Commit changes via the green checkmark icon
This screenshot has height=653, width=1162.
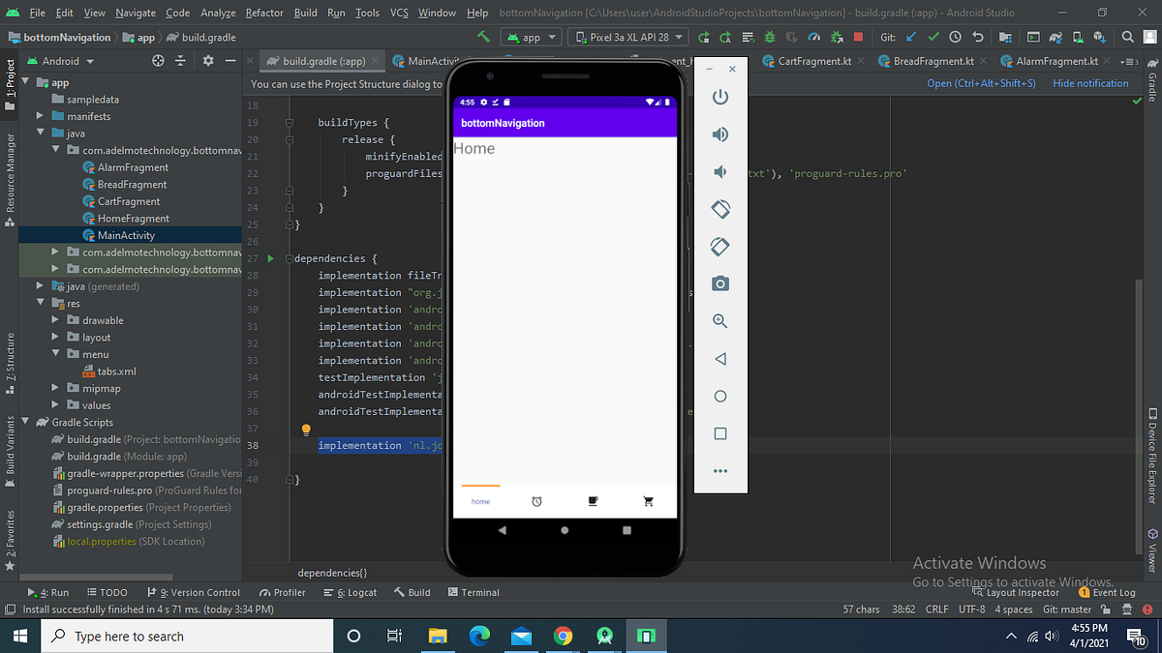click(934, 36)
